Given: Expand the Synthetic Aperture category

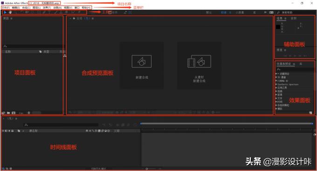Looking at the screenshot, I should [276, 84].
